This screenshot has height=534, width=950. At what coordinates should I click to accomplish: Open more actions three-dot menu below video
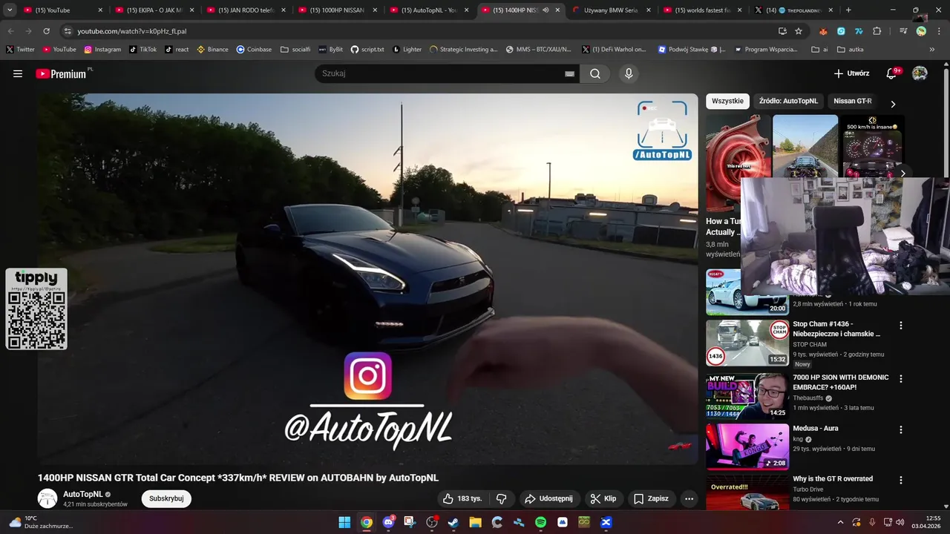pyautogui.click(x=689, y=498)
